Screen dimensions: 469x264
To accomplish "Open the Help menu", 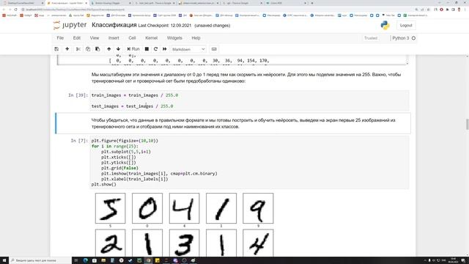I will pyautogui.click(x=196, y=38).
